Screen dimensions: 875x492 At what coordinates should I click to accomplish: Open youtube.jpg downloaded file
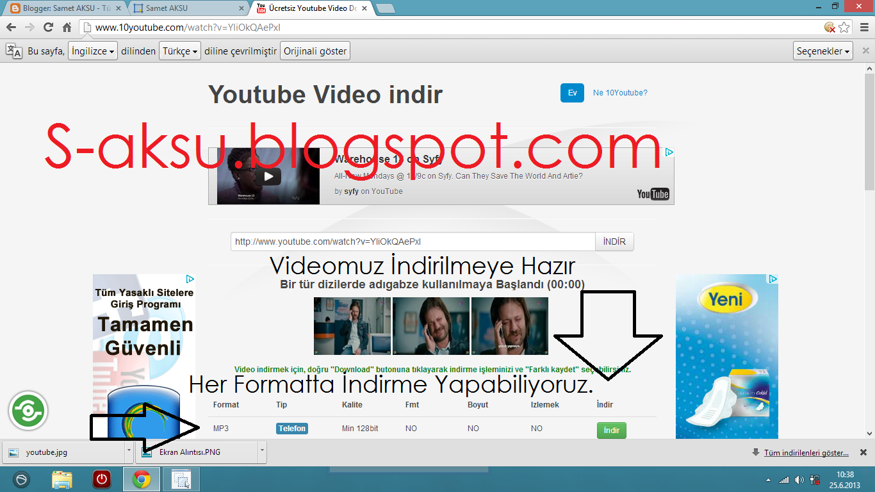coord(64,452)
